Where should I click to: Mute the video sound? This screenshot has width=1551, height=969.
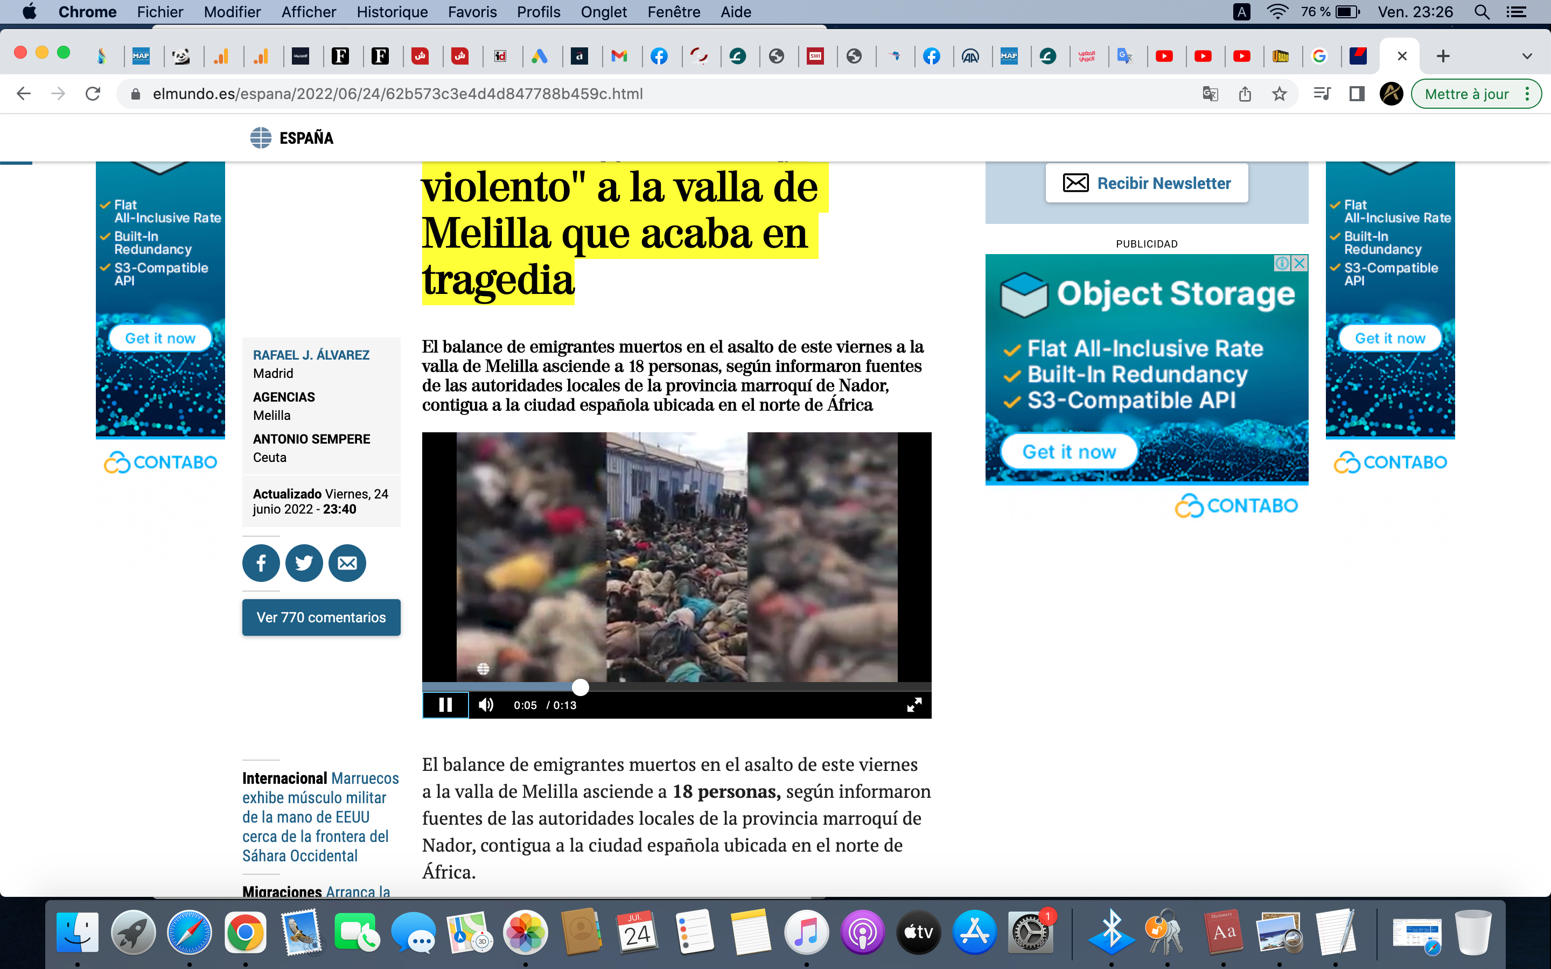coord(486,705)
